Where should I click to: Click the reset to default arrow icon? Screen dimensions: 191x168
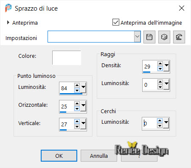point(179,37)
